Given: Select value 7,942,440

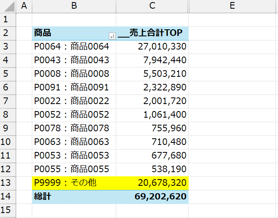Looking at the screenshot, I should pyautogui.click(x=152, y=61).
